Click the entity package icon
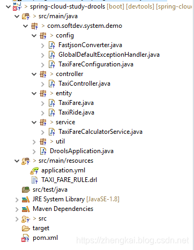This screenshot has height=250, width=194. point(43,93)
